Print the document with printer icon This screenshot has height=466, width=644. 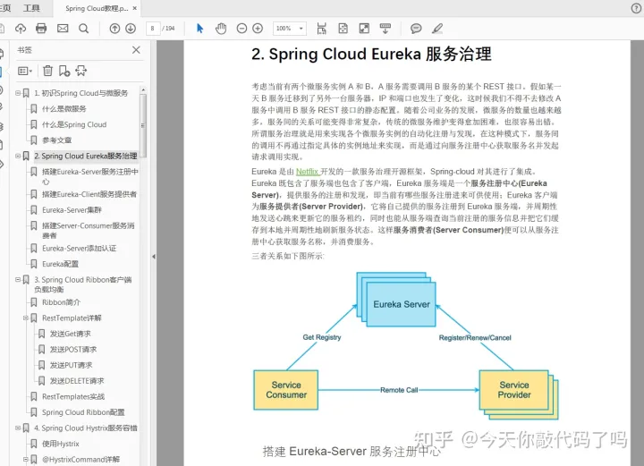pyautogui.click(x=41, y=29)
